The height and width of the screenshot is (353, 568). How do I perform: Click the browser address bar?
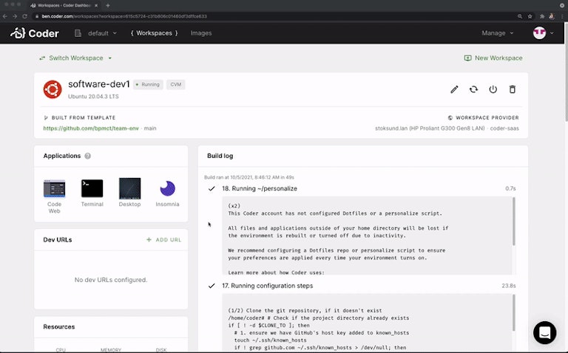(x=275, y=16)
